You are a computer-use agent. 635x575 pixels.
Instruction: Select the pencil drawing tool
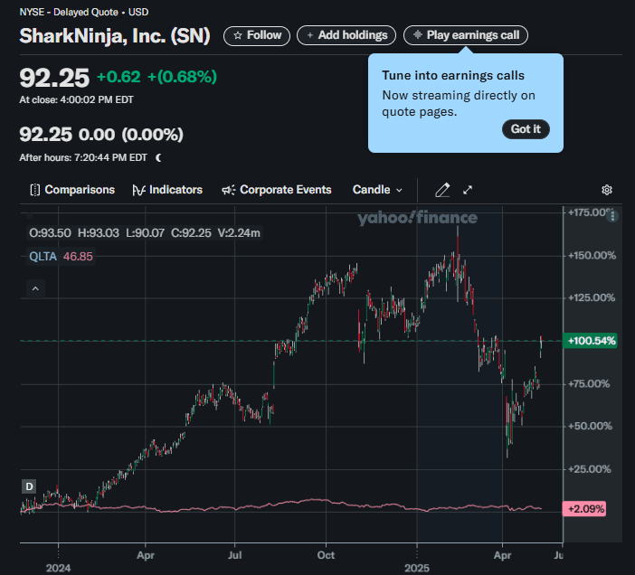click(442, 190)
